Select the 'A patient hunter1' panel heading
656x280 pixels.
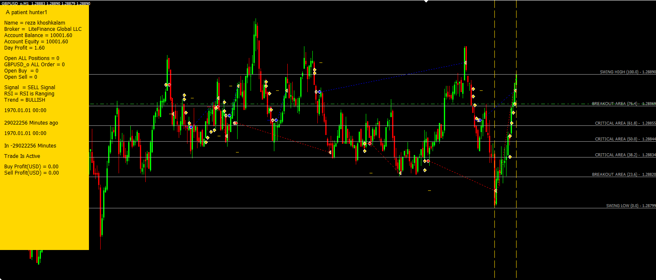pyautogui.click(x=27, y=12)
